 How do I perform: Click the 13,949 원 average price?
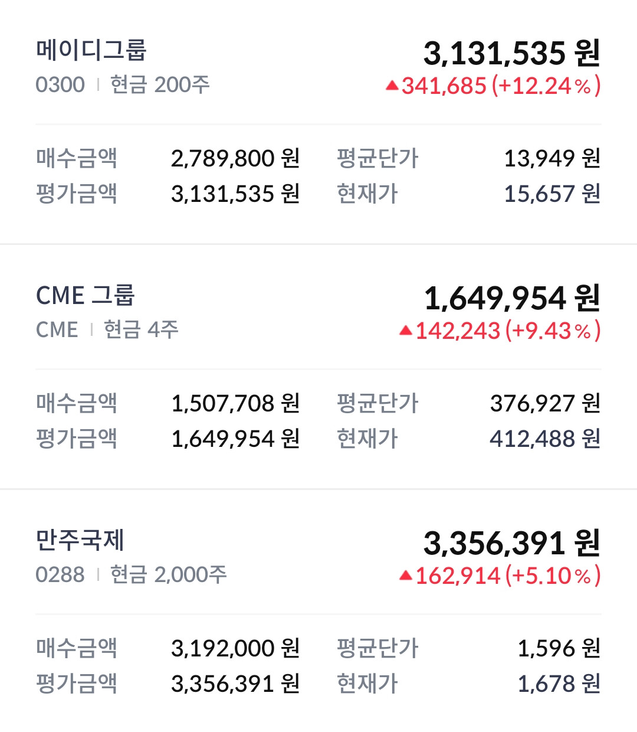[x=552, y=158]
